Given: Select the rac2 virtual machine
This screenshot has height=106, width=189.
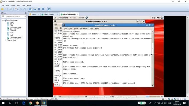Looking at the screenshot, I should click(x=11, y=35).
